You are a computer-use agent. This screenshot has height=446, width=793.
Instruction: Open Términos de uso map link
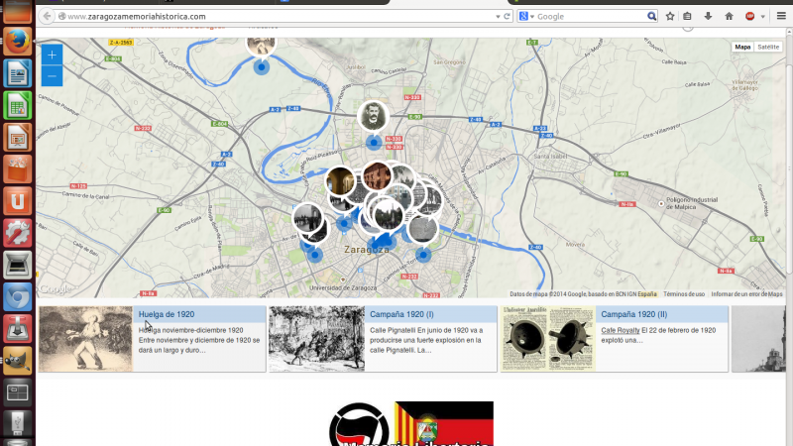(x=684, y=294)
